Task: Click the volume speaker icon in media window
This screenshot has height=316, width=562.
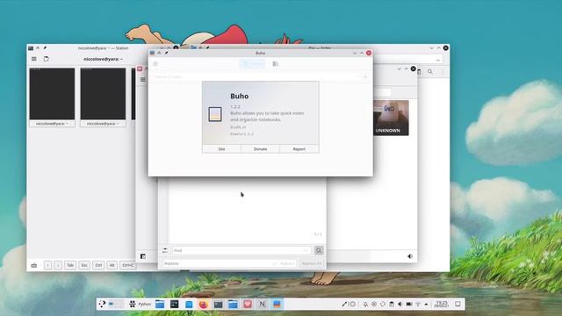Action: 410,256
